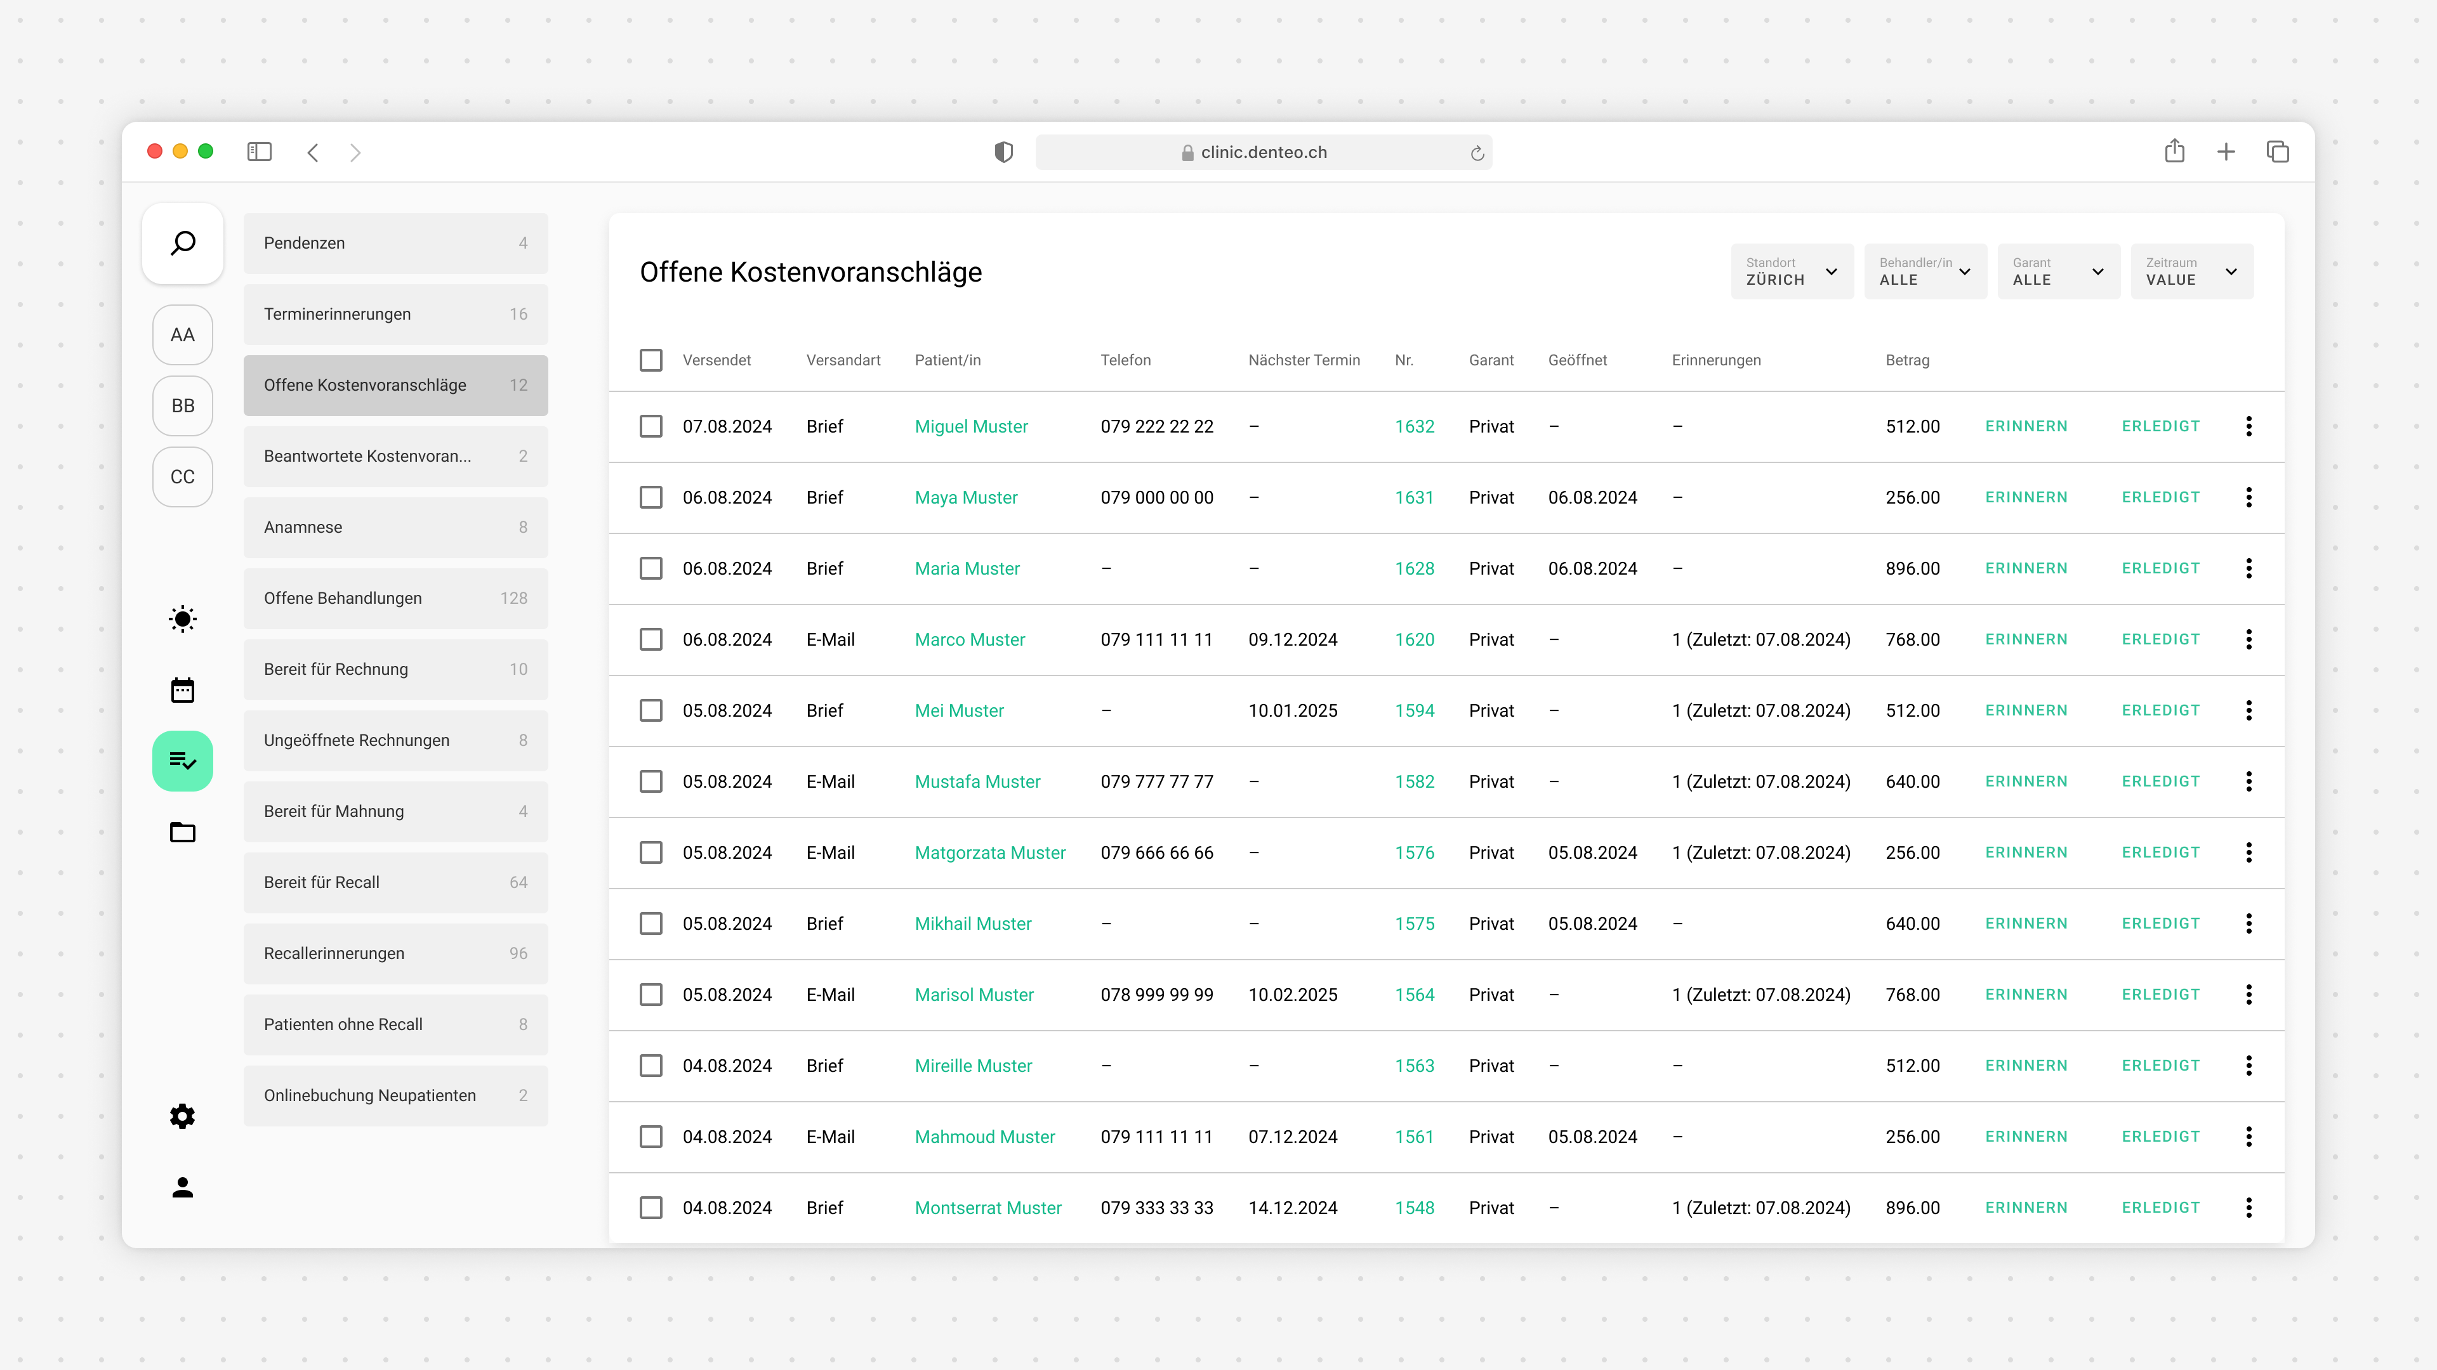This screenshot has height=1370, width=2437.
Task: Select the green task checklist icon
Action: point(183,761)
